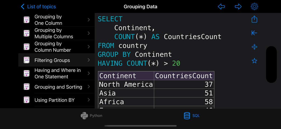Tap chevron beside Having and Where row
281x129 pixels.
click(89, 73)
